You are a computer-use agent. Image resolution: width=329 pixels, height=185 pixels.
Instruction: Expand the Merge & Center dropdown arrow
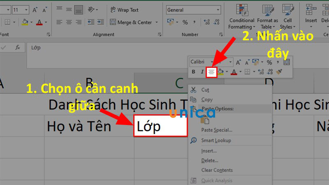point(157,22)
